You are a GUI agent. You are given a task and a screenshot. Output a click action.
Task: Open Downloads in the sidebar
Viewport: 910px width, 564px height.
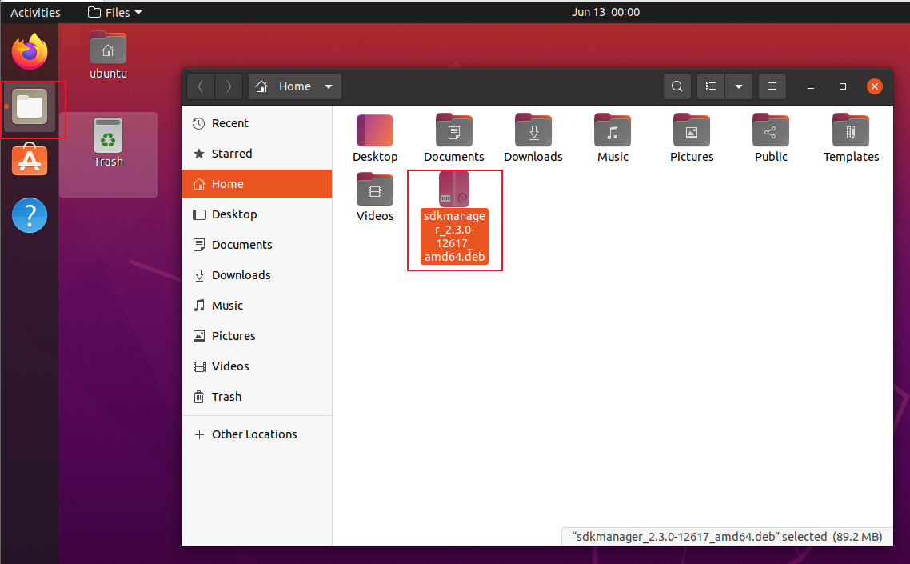coord(257,275)
